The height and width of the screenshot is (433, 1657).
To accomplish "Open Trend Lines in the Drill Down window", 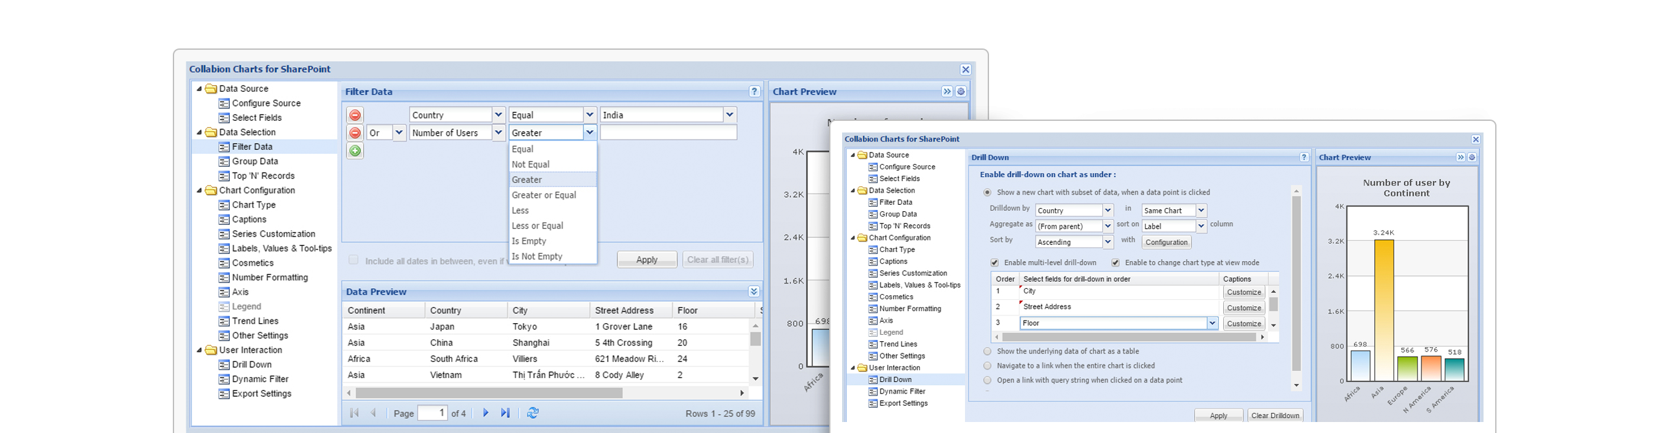I will [898, 344].
